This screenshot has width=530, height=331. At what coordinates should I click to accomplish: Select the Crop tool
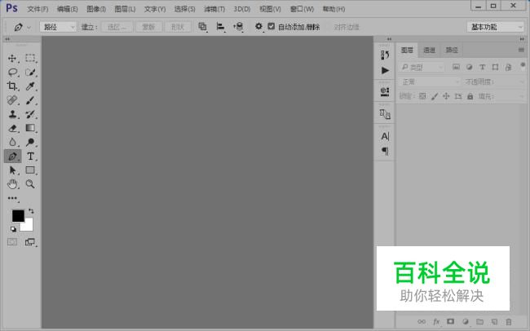[x=12, y=86]
